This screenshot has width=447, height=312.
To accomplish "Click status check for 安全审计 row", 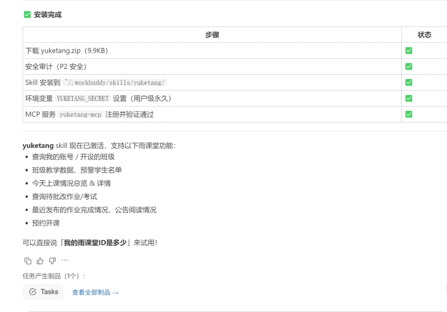I will pos(409,67).
